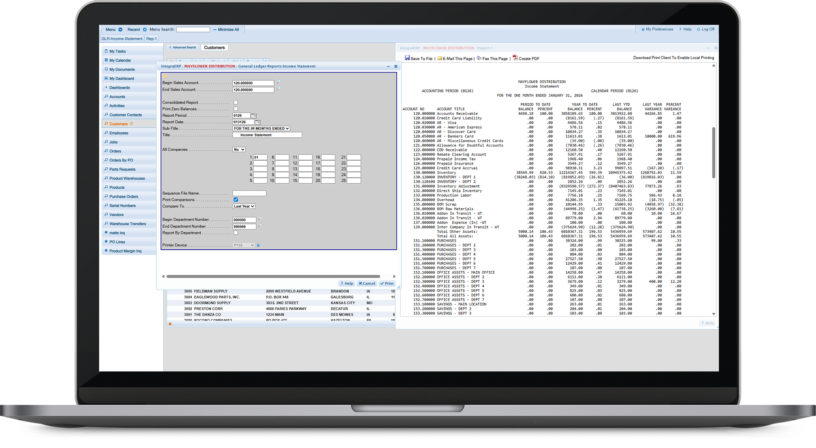Open the All Companies dropdown
The height and width of the screenshot is (448, 816).
click(x=239, y=149)
